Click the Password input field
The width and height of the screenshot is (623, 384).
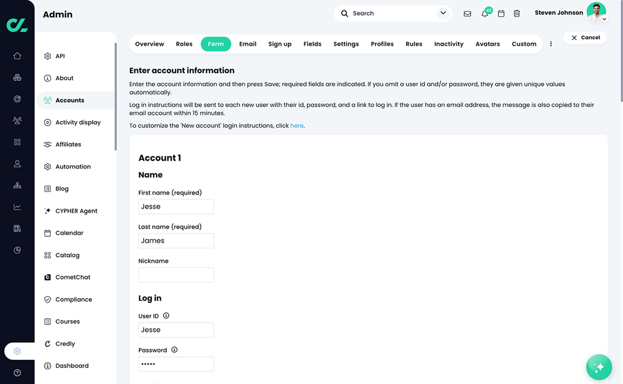click(x=176, y=364)
